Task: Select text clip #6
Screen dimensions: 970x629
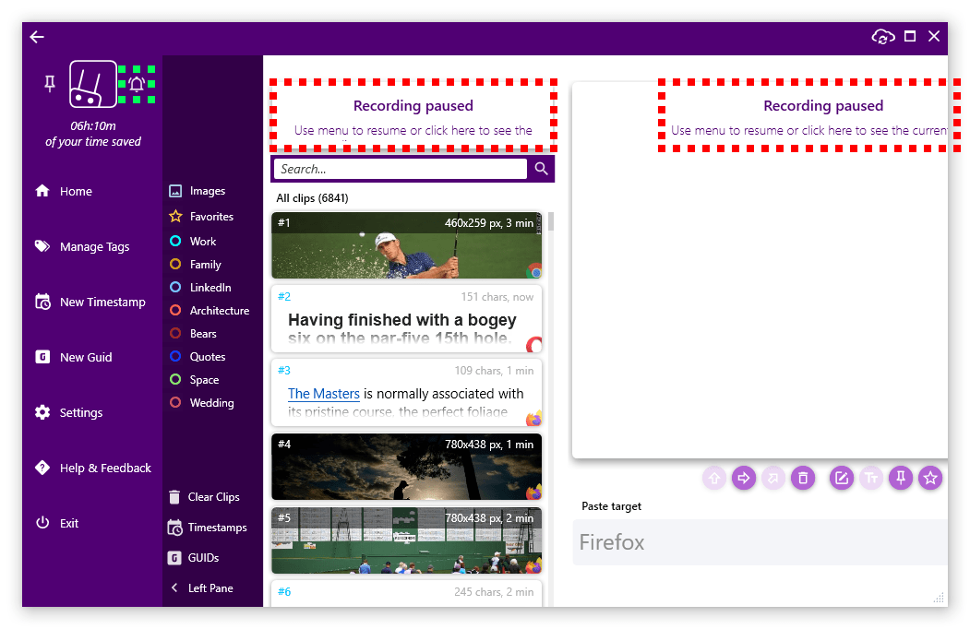Action: pyautogui.click(x=406, y=592)
